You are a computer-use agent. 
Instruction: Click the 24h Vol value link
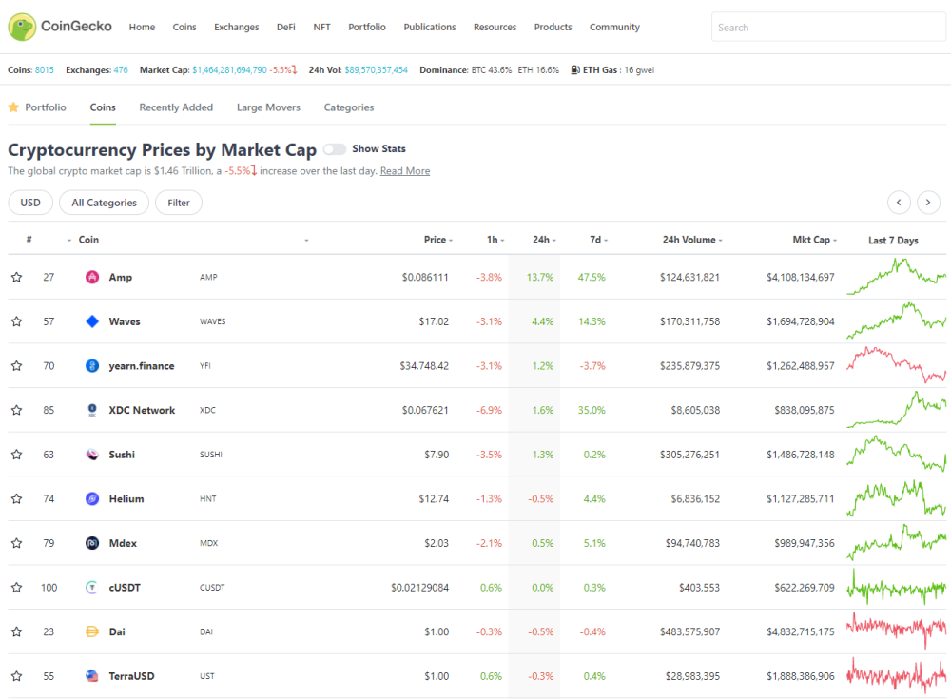pos(376,69)
